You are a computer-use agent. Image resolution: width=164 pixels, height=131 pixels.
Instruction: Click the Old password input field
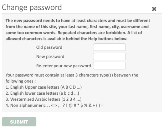point(109,47)
